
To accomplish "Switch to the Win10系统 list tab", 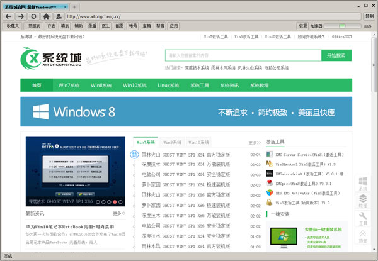I will click(198, 142).
